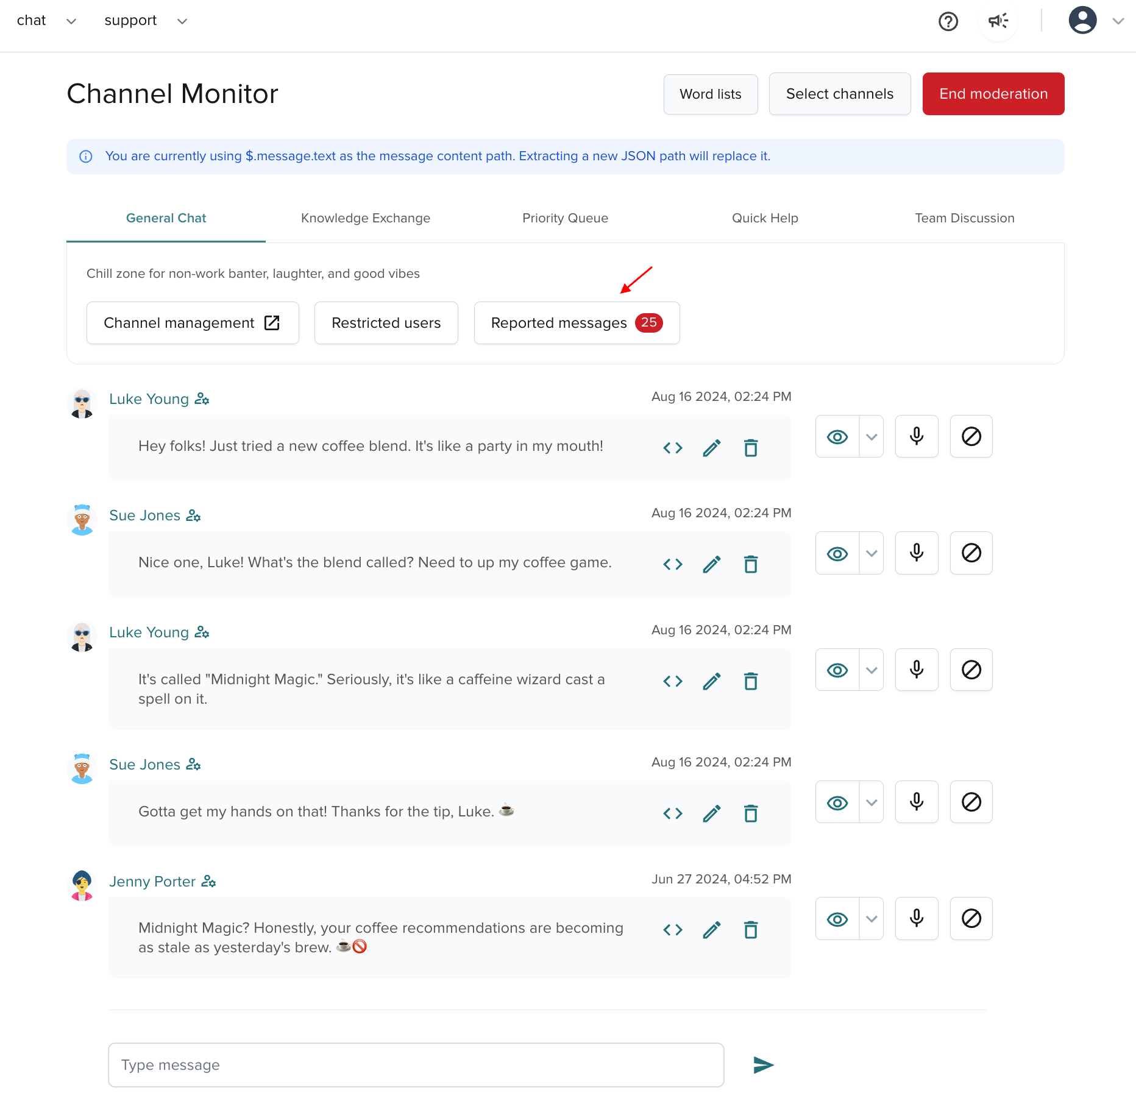Open the support dropdown

point(182,21)
